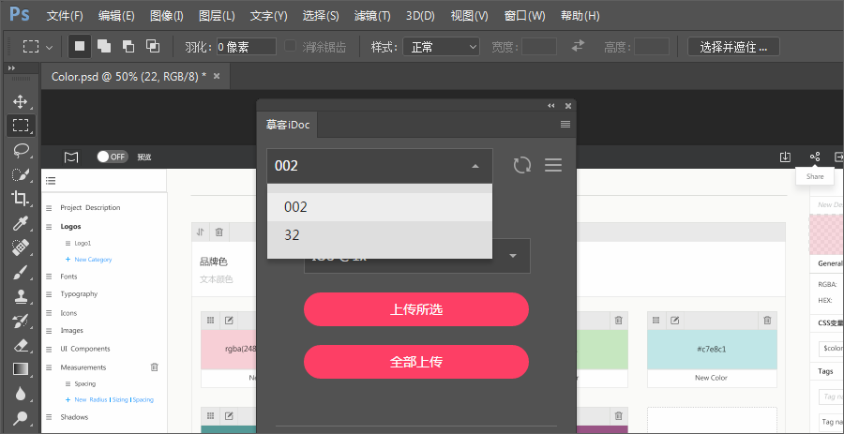Click the download icon next to Share
The image size is (844, 434).
(785, 157)
